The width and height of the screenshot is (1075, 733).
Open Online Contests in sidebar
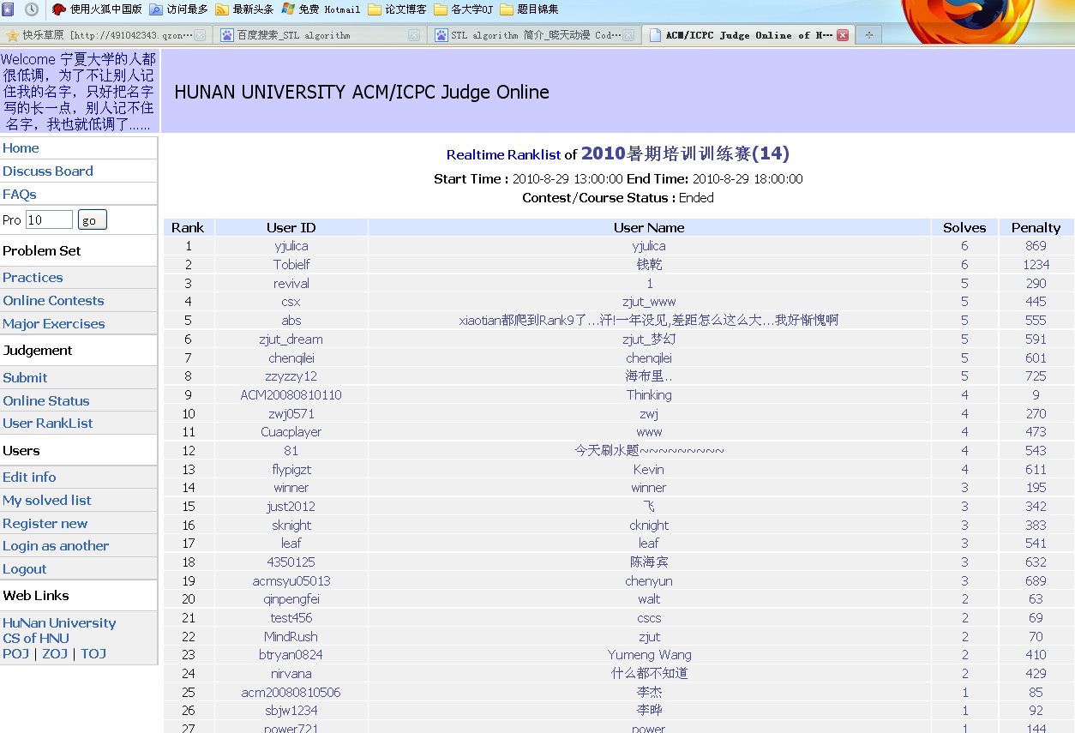pyautogui.click(x=53, y=301)
